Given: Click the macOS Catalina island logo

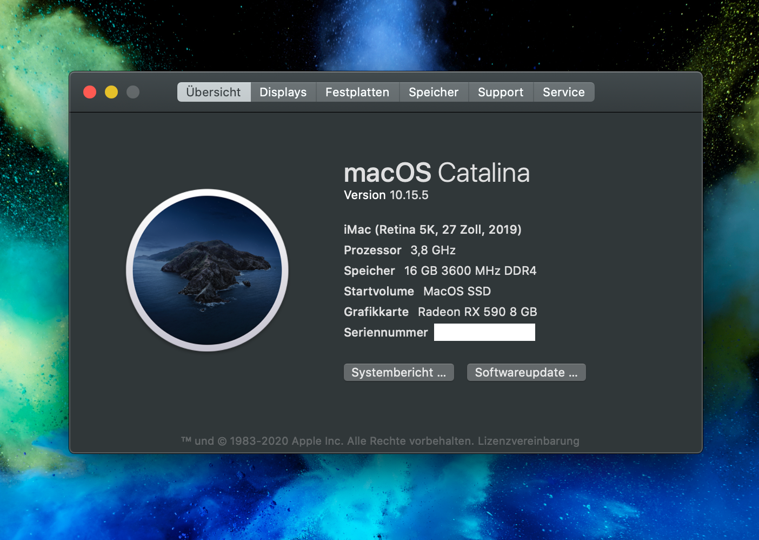Looking at the screenshot, I should (207, 270).
